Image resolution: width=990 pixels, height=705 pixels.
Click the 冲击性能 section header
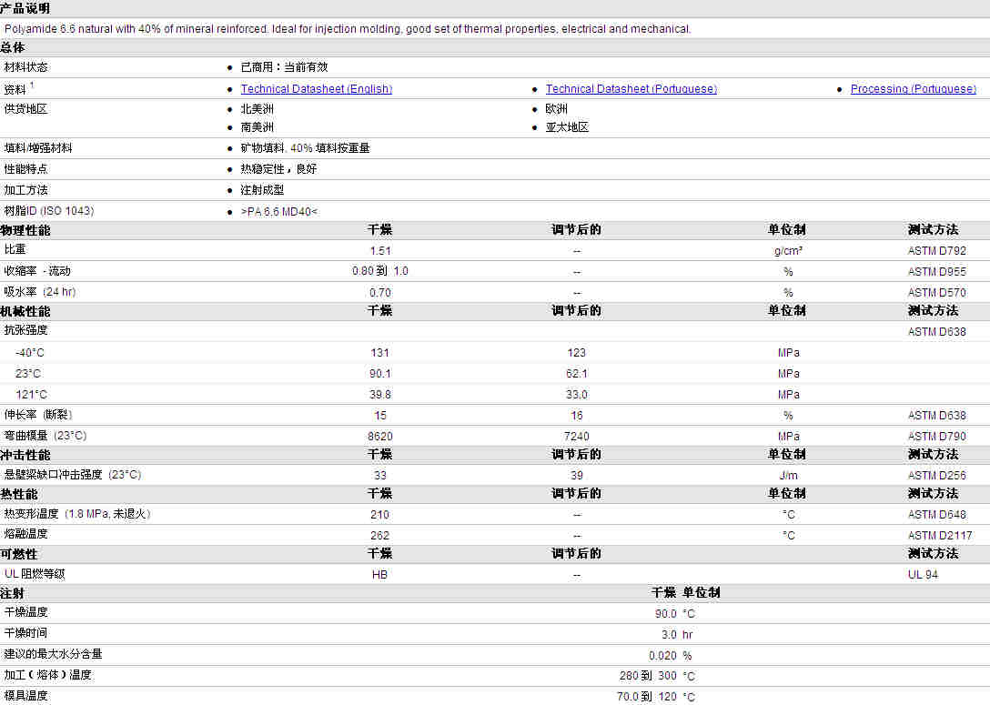[x=25, y=455]
